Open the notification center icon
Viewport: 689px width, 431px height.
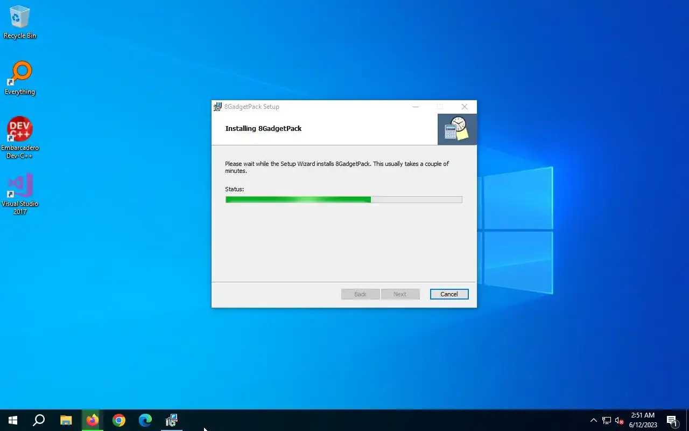click(672, 420)
